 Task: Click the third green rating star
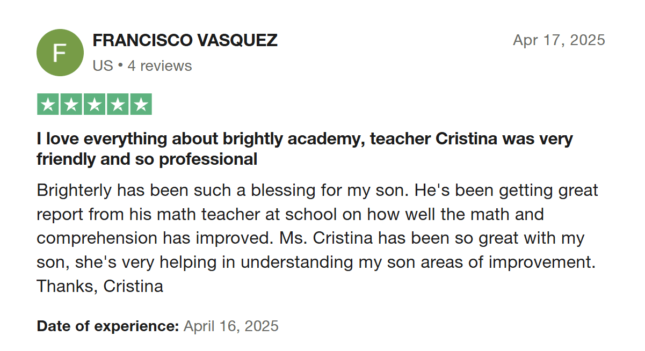[95, 105]
